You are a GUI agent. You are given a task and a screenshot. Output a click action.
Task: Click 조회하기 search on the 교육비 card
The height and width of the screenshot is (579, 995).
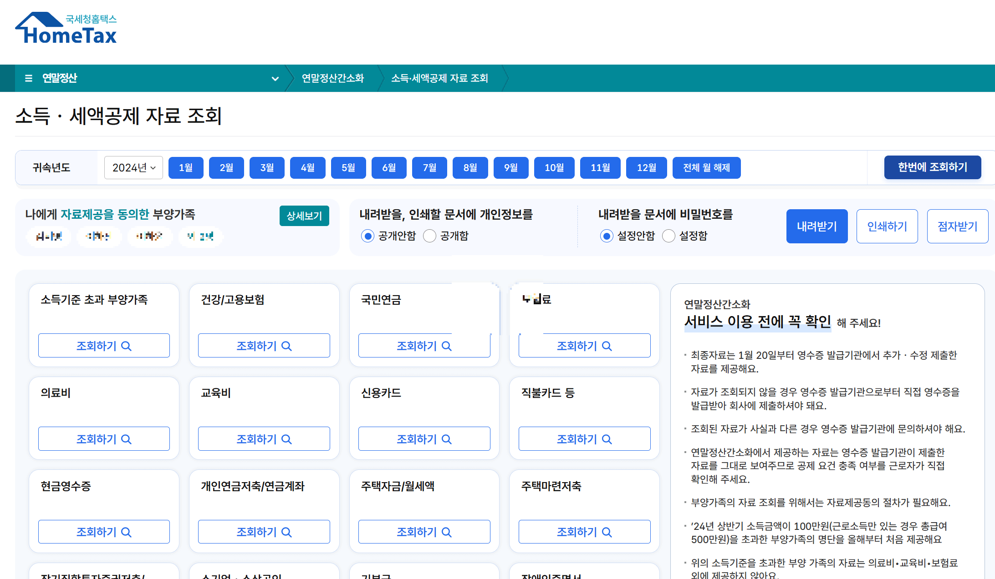(x=264, y=438)
